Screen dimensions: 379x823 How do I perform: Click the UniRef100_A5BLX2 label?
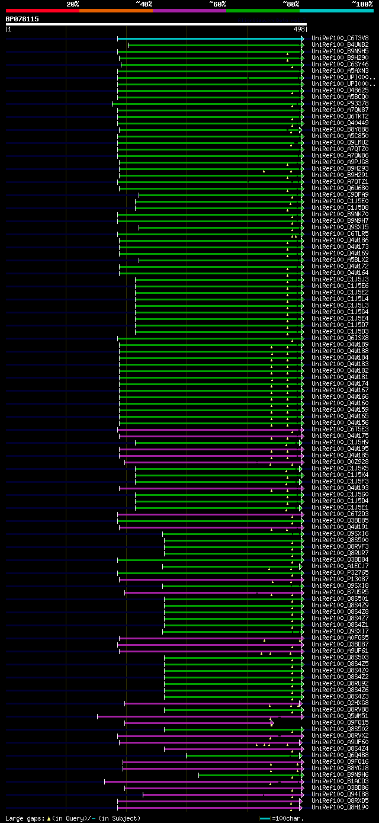coord(340,260)
